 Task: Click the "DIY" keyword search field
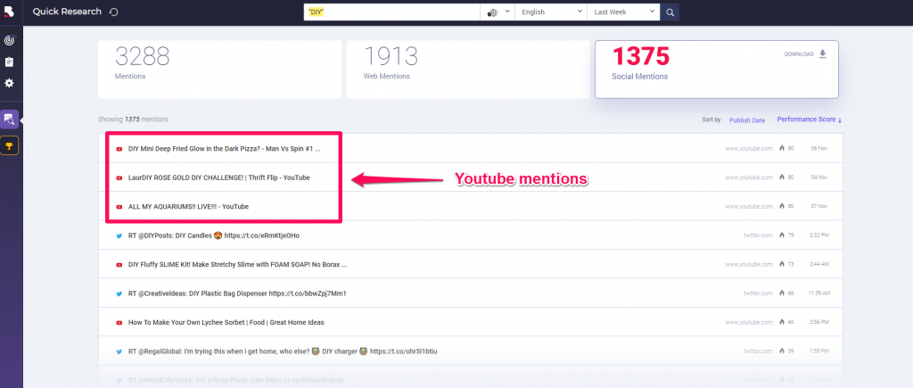pos(392,12)
